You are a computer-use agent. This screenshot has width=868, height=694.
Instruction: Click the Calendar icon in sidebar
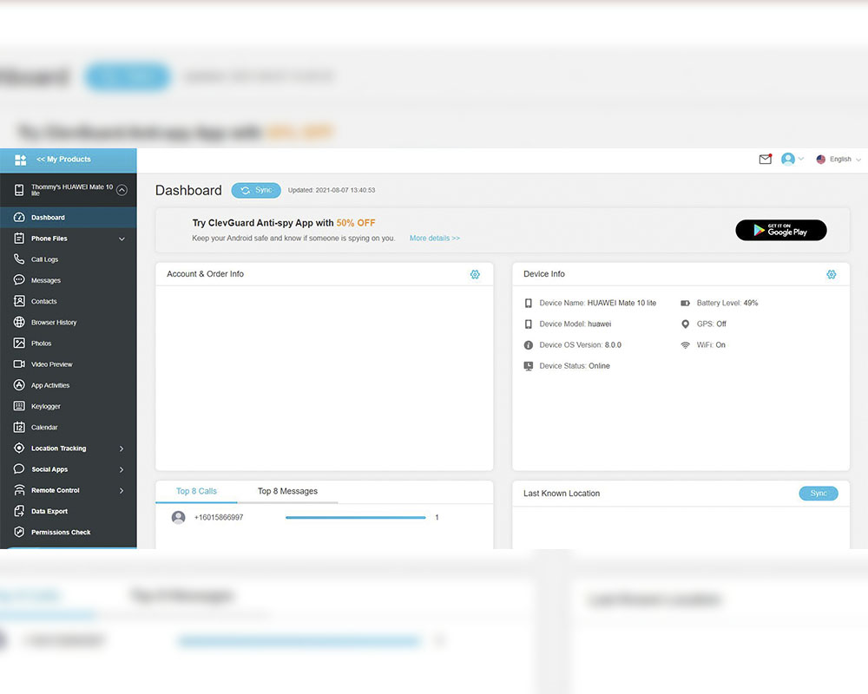pyautogui.click(x=19, y=428)
